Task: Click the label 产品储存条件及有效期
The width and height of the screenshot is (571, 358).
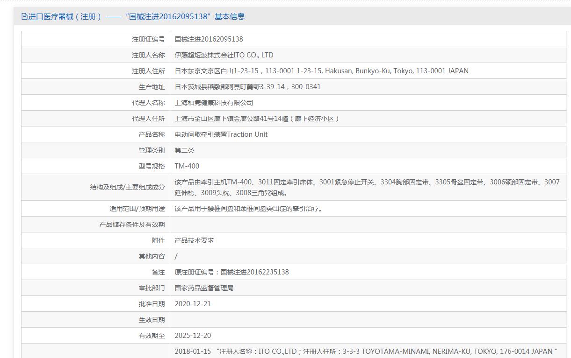Action: 132,225
